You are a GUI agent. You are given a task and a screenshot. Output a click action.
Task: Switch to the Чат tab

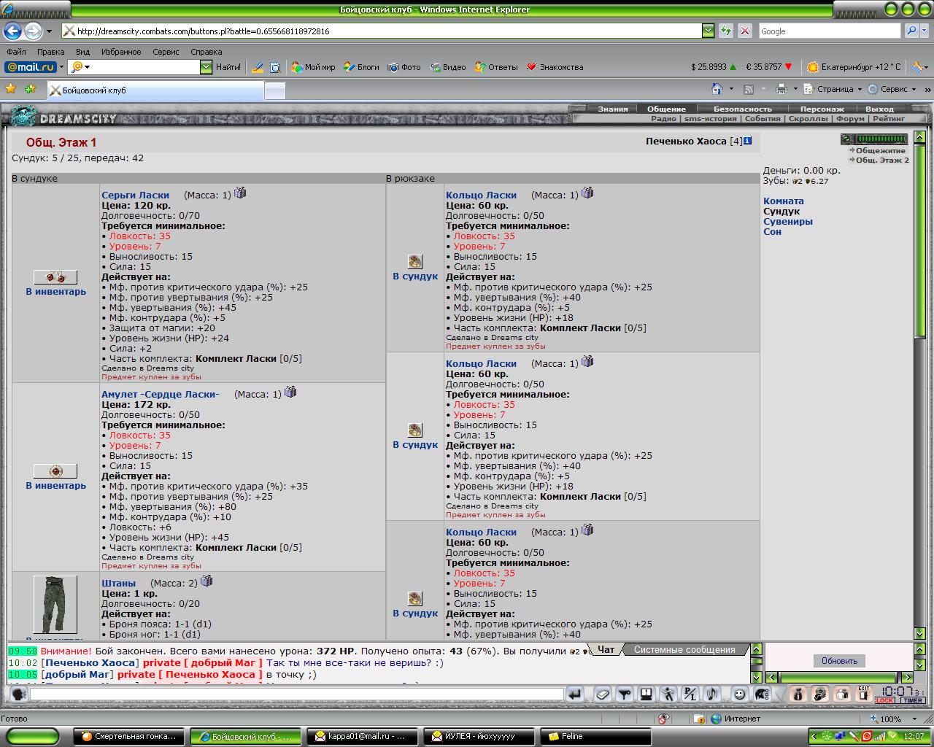606,649
